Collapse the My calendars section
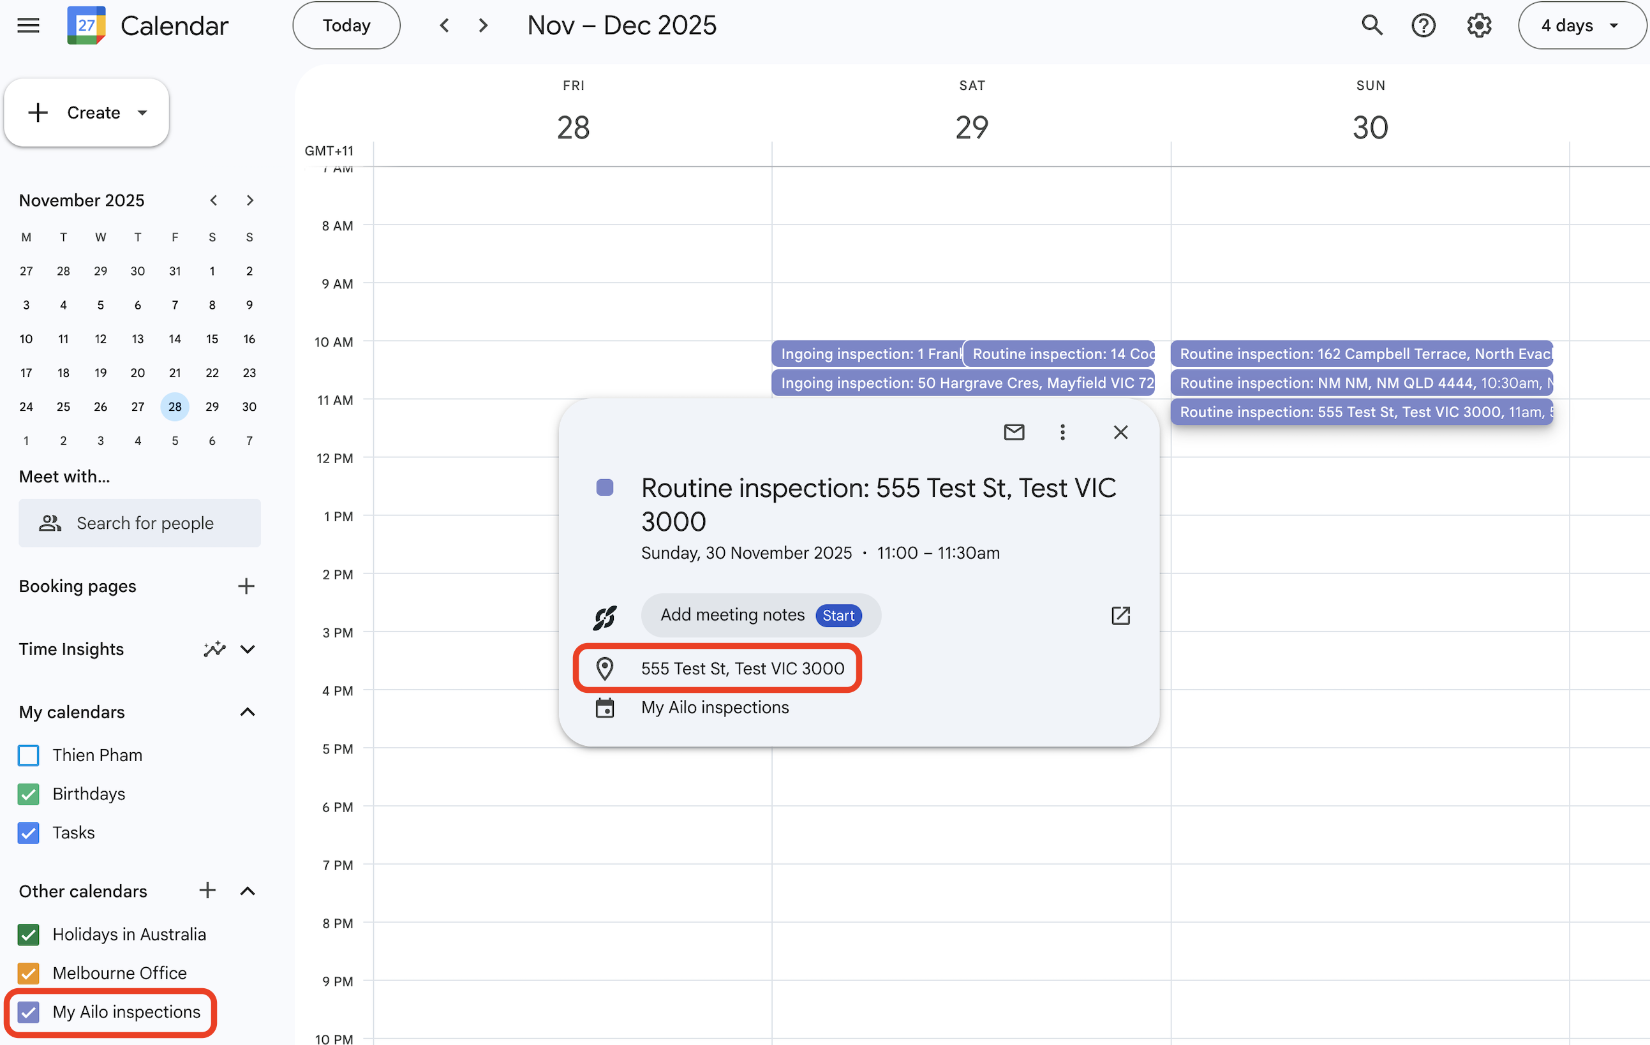Screen dimensions: 1650x1045 (x=248, y=712)
